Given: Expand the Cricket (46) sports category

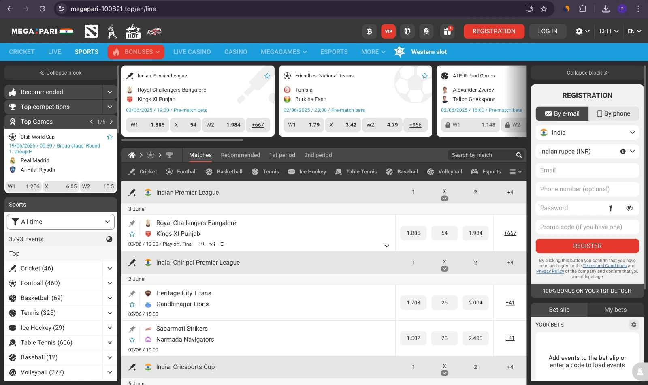Looking at the screenshot, I should coord(110,268).
